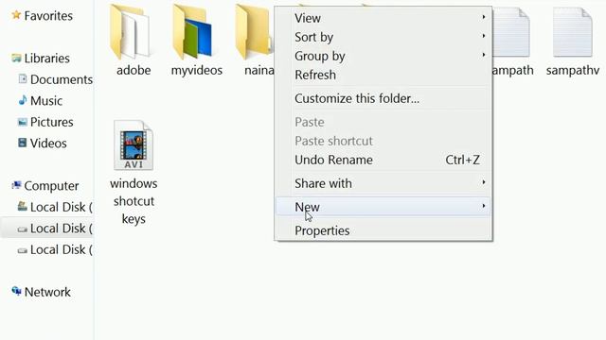This screenshot has height=340, width=606.
Task: Click the Network icon in sidebar
Action: click(x=16, y=292)
